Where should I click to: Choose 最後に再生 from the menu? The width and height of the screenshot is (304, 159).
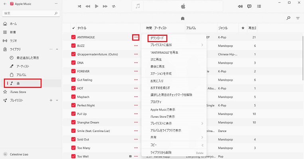click(x=174, y=66)
